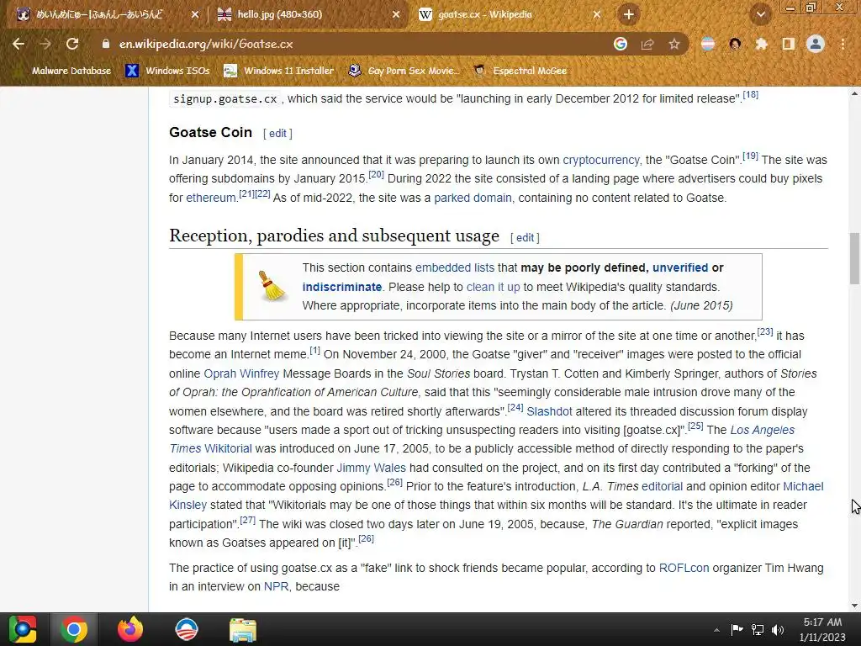Click the page's vertical scrollbar thumb

854,258
